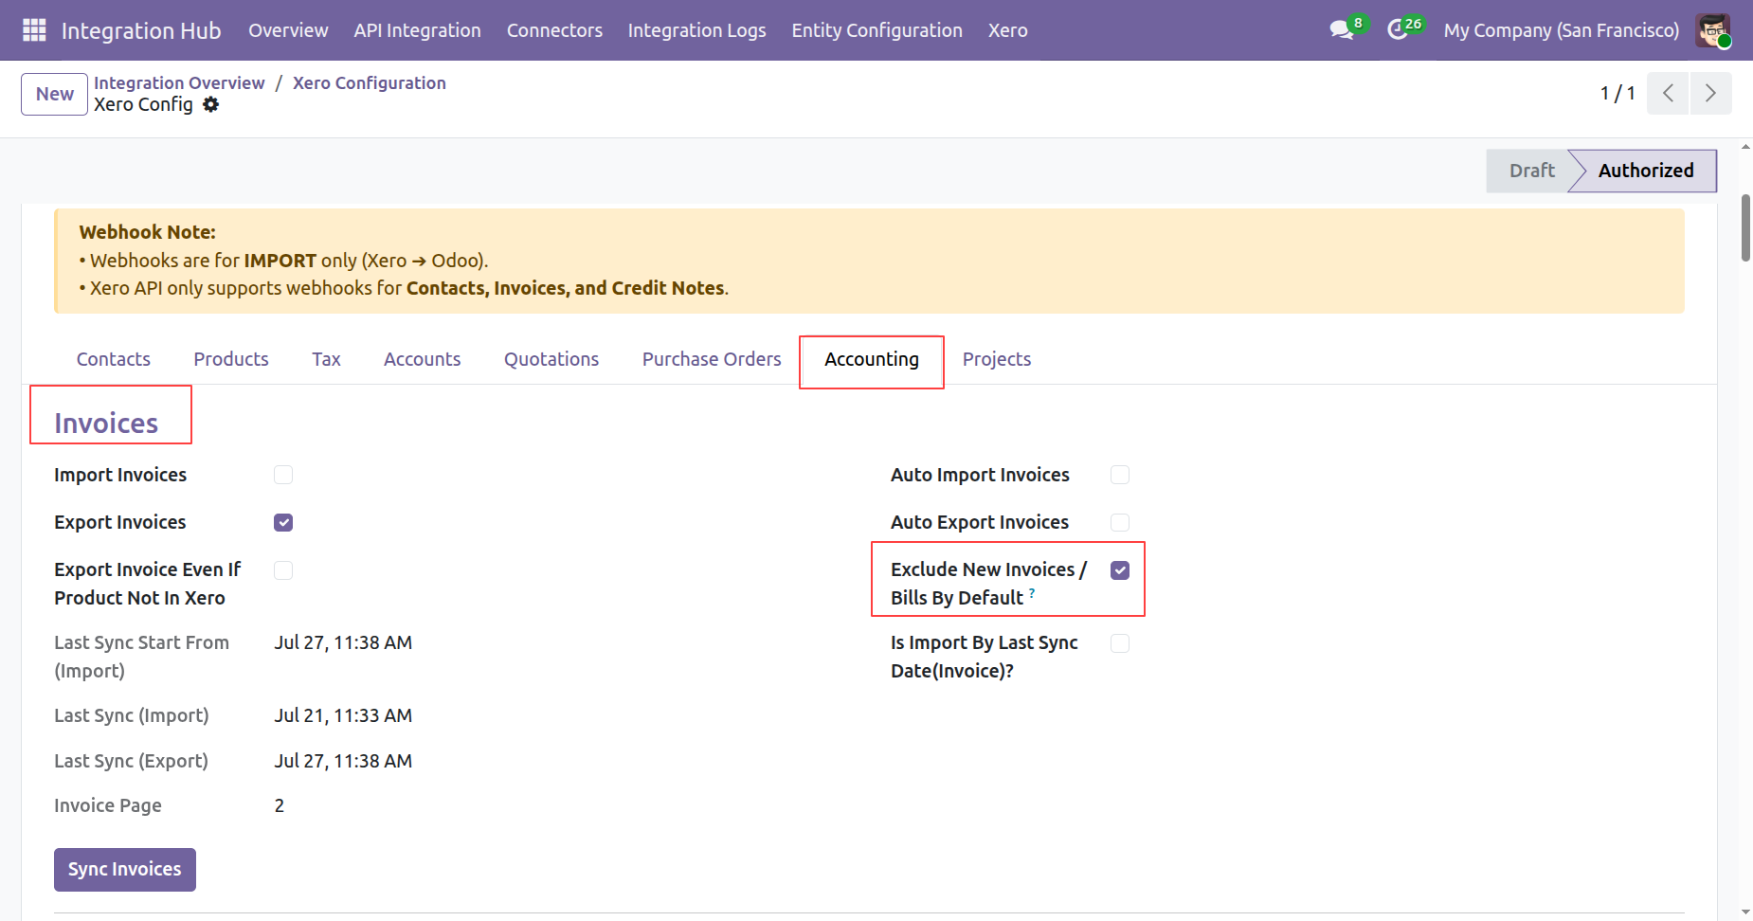Image resolution: width=1753 pixels, height=921 pixels.
Task: Open the Entity Configuration menu
Action: click(876, 30)
